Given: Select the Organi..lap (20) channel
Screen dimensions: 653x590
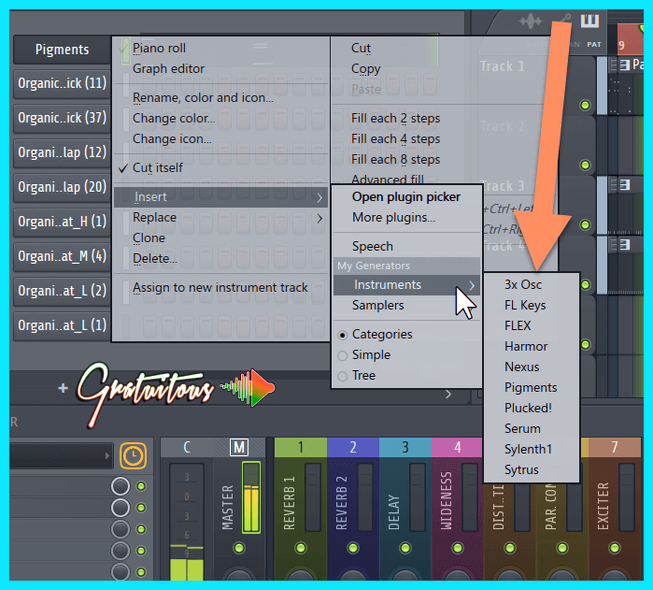Looking at the screenshot, I should coord(62,187).
